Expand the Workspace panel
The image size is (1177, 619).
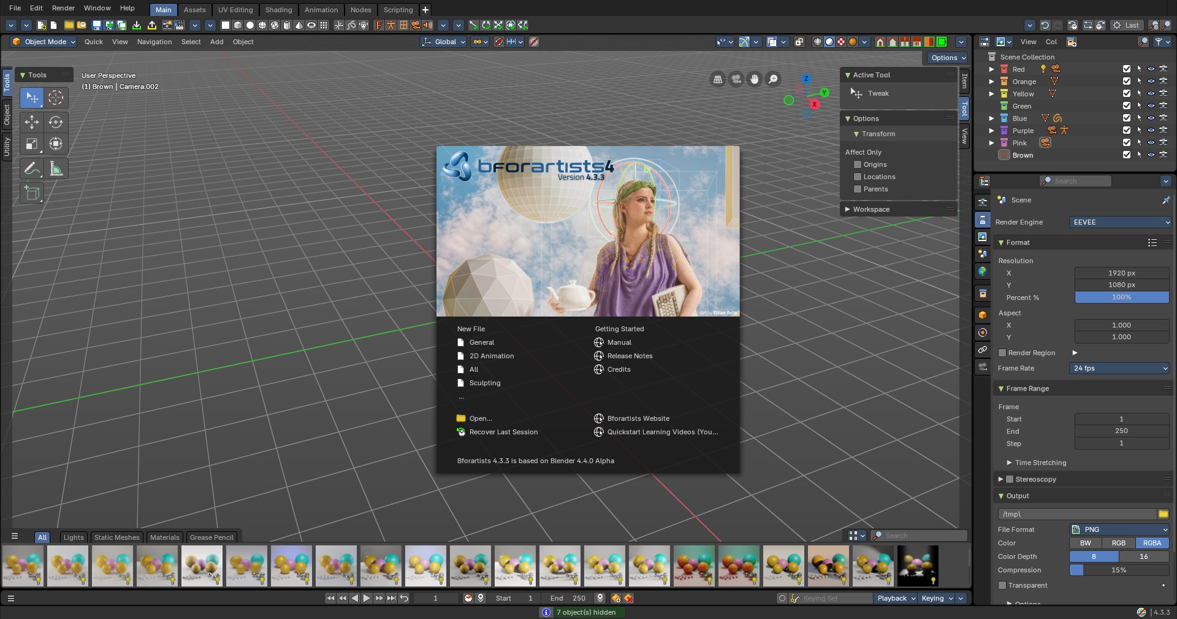870,209
